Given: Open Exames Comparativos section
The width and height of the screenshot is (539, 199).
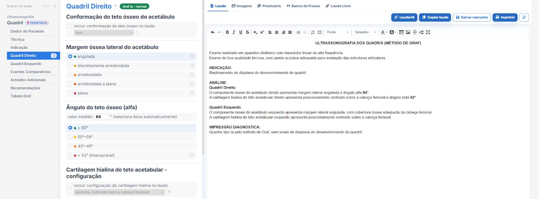Looking at the screenshot, I should point(33,72).
